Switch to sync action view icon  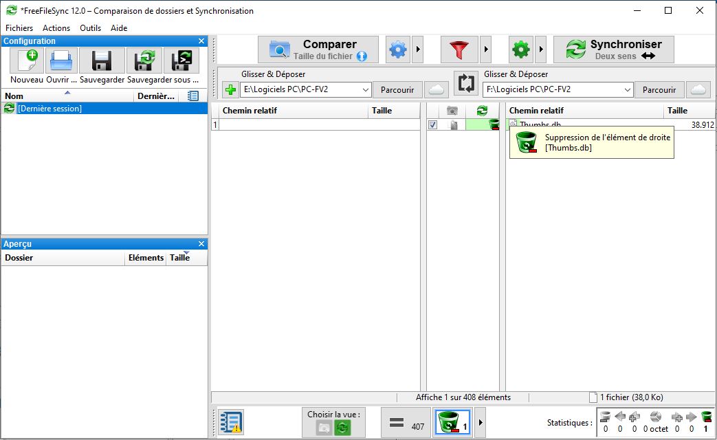coord(342,428)
